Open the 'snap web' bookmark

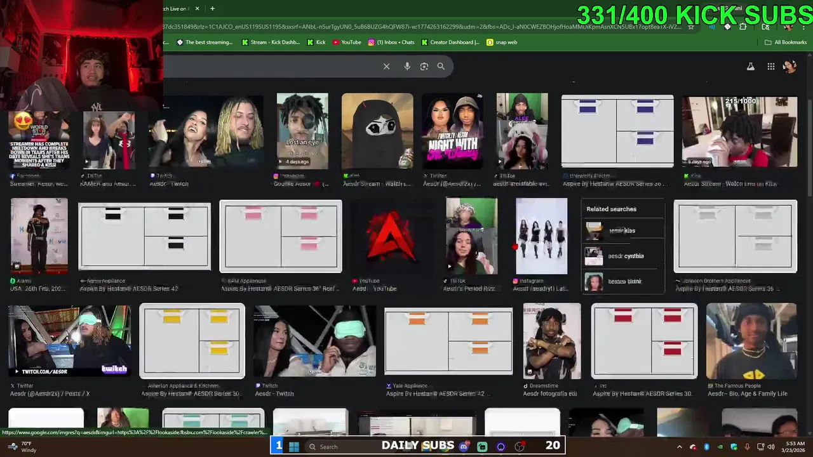pyautogui.click(x=502, y=43)
